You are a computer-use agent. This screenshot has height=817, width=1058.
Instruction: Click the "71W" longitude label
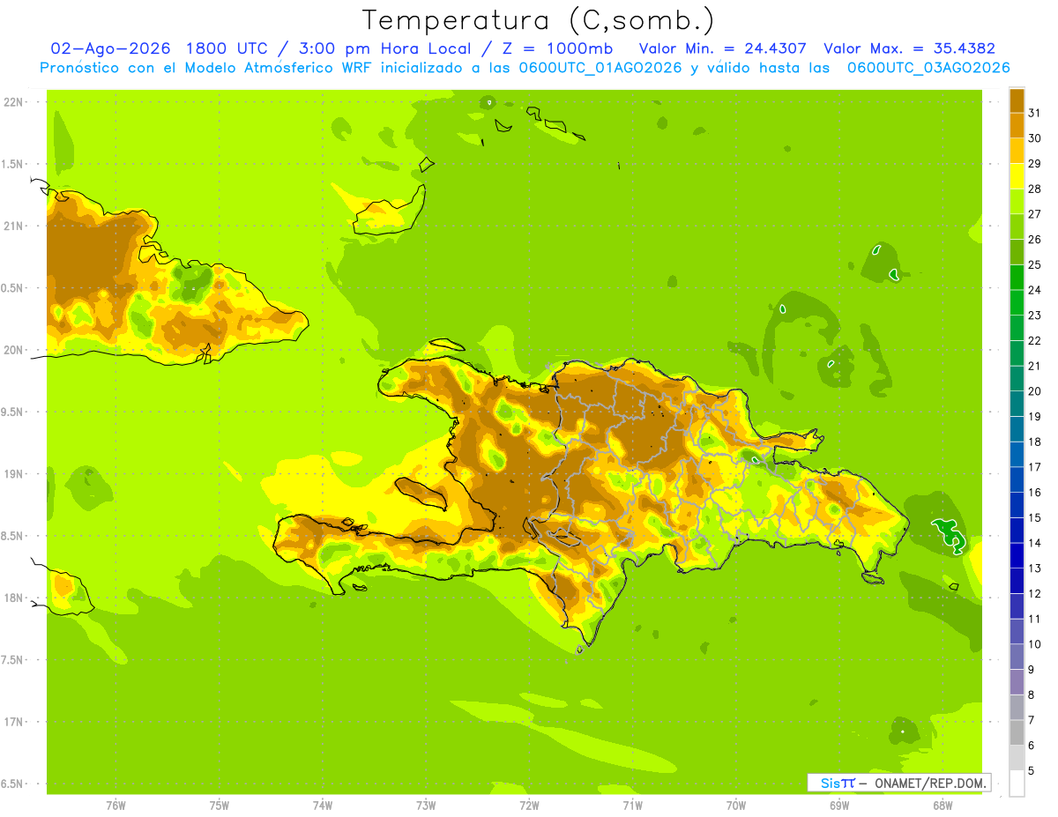(632, 806)
